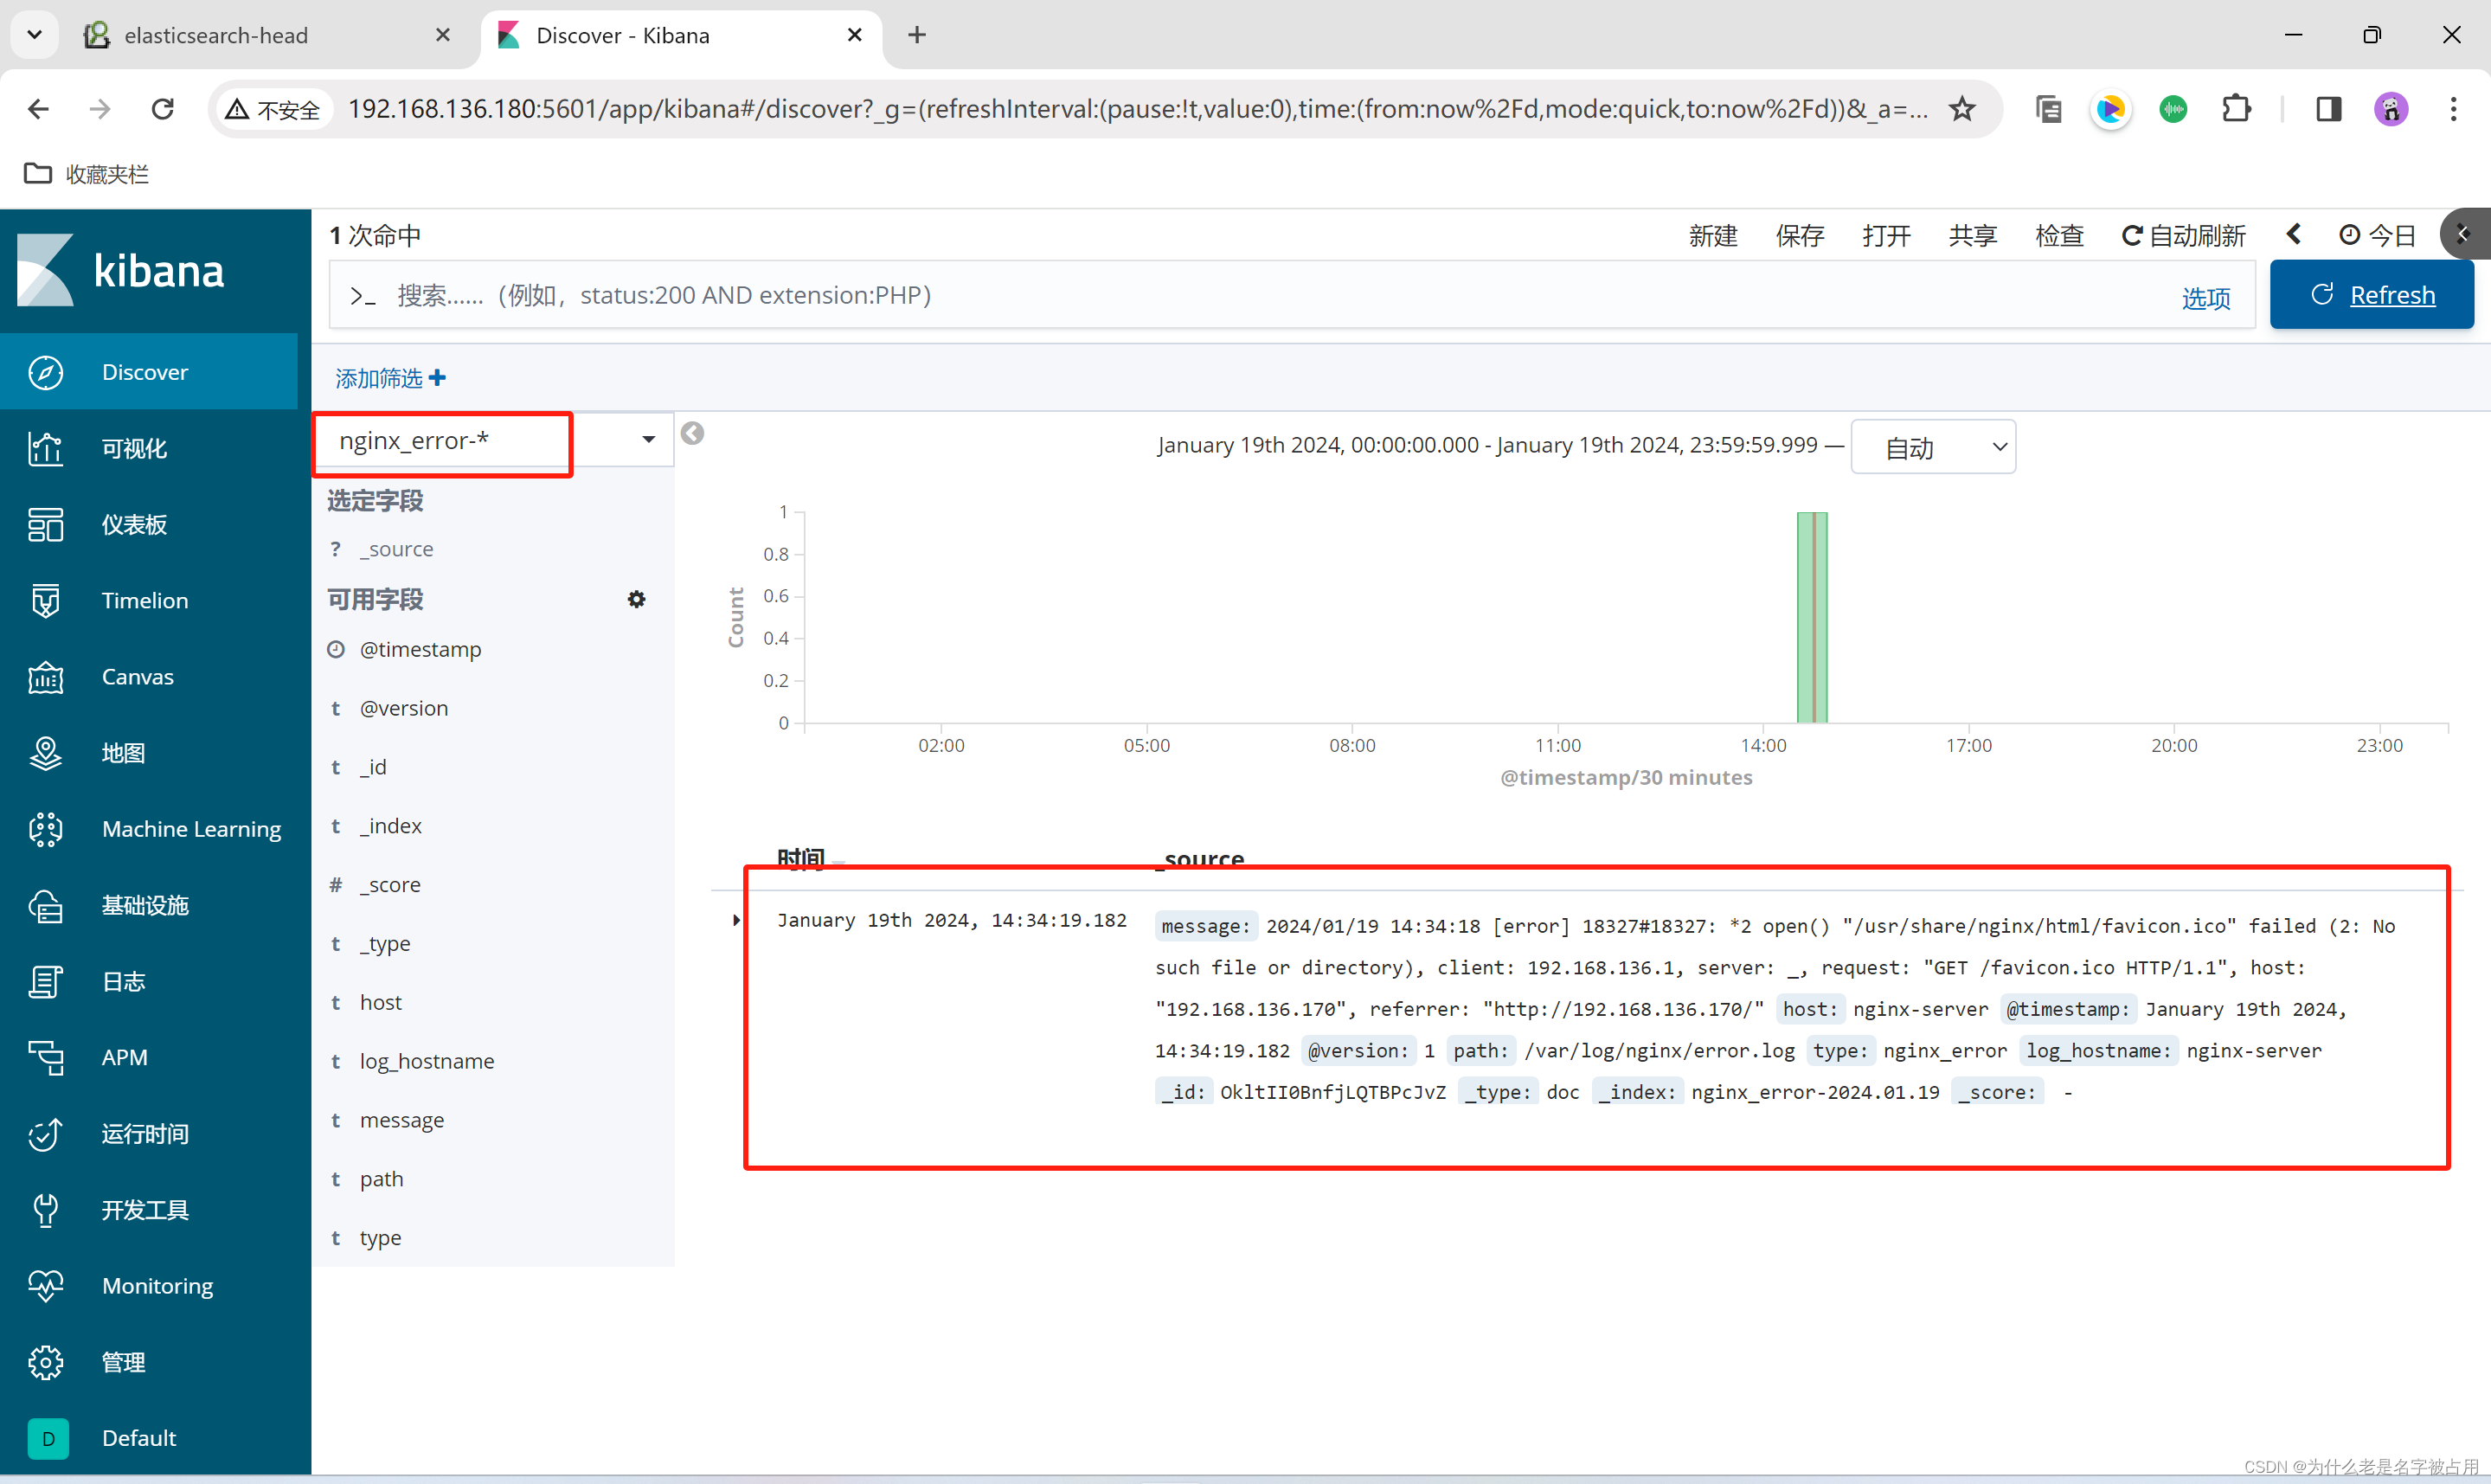The image size is (2491, 1484).
Task: Expand the log entry row triangle
Action: coord(736,920)
